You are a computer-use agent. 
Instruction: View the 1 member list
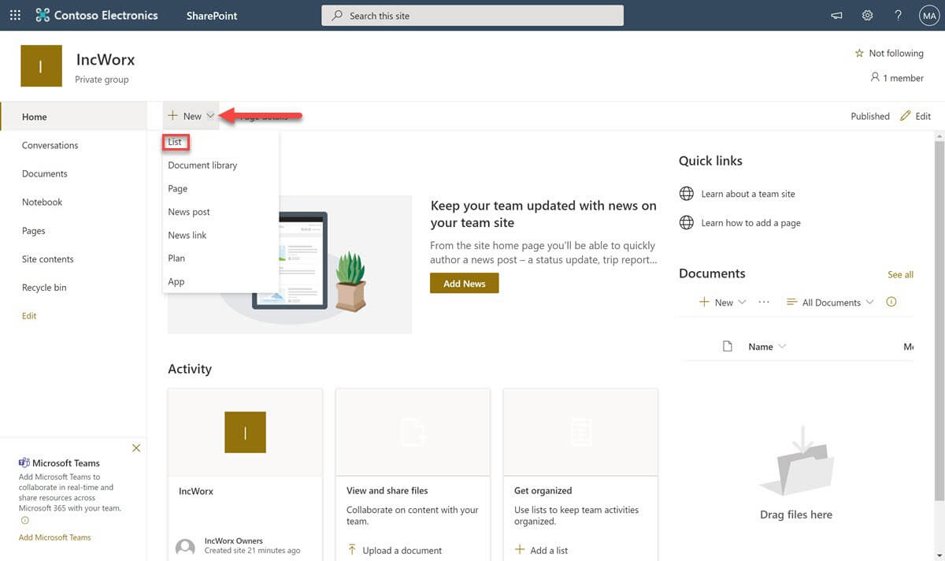coord(896,78)
